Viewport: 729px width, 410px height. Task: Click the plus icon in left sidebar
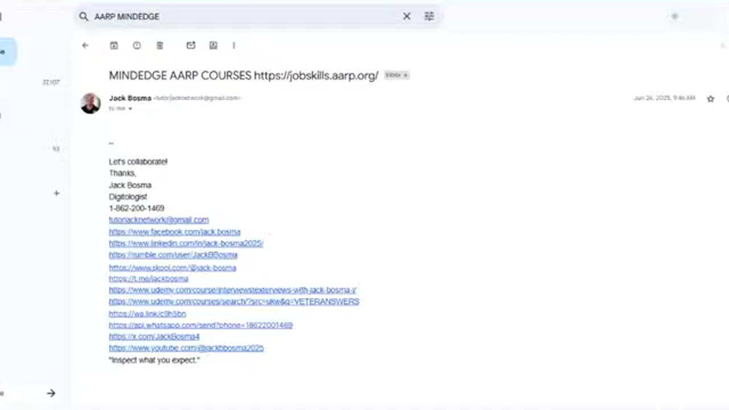56,193
